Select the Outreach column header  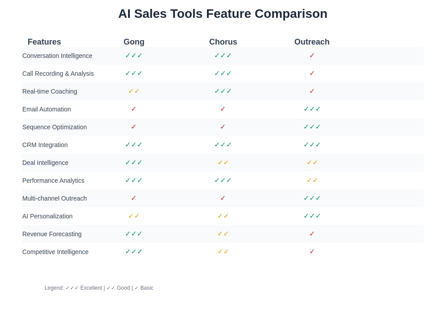click(x=312, y=42)
